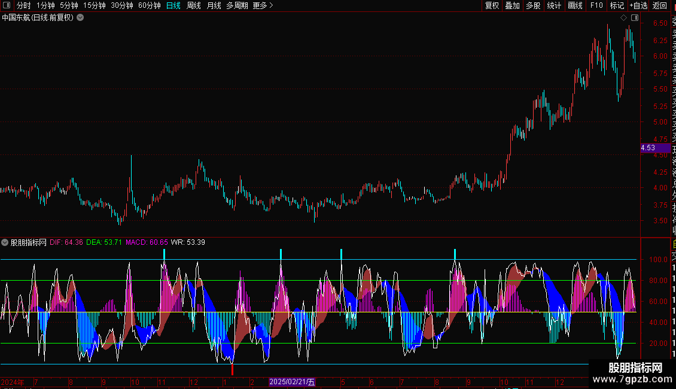
Task: Open the 叠加 overlay option
Action: tap(512, 5)
